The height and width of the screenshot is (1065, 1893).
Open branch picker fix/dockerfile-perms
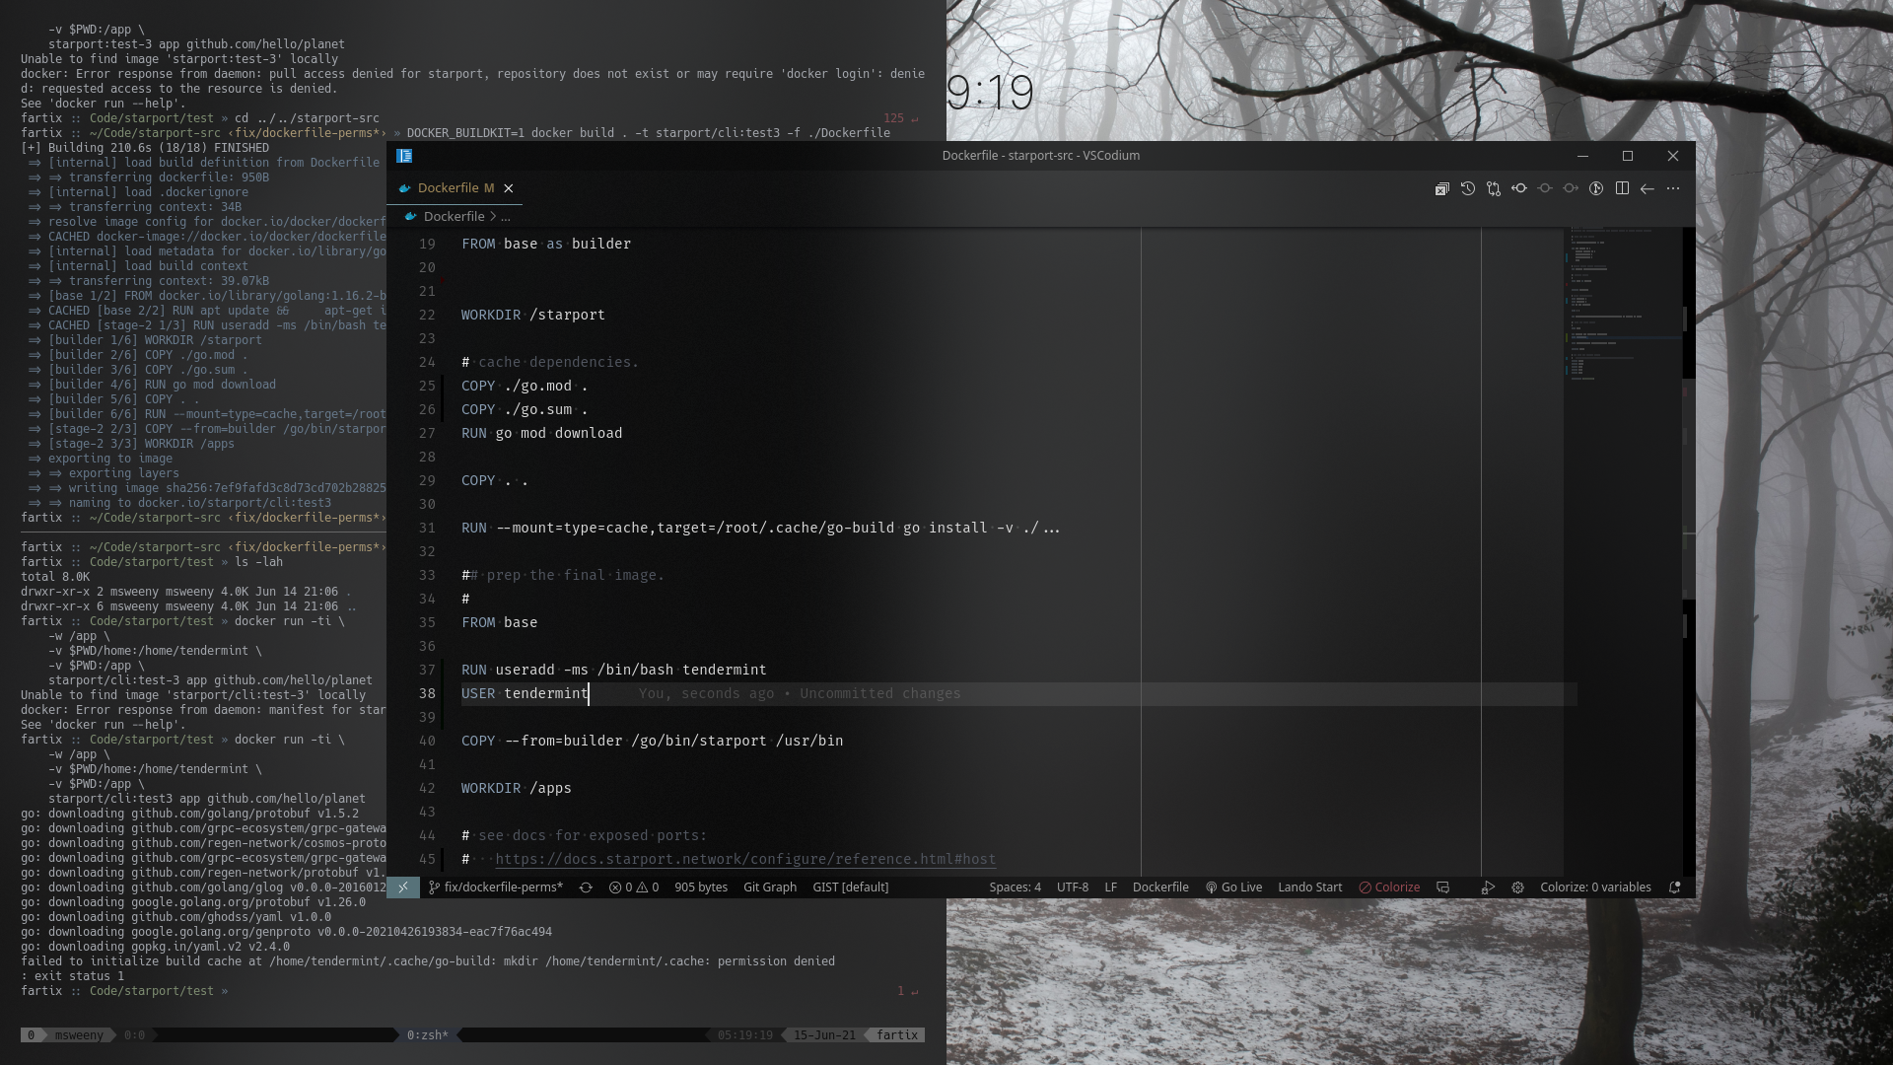[496, 887]
